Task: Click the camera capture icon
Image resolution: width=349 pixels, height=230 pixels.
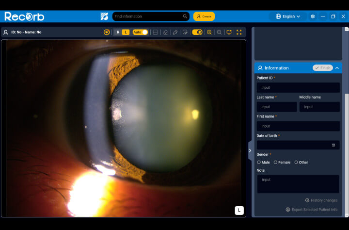Action: (x=107, y=32)
